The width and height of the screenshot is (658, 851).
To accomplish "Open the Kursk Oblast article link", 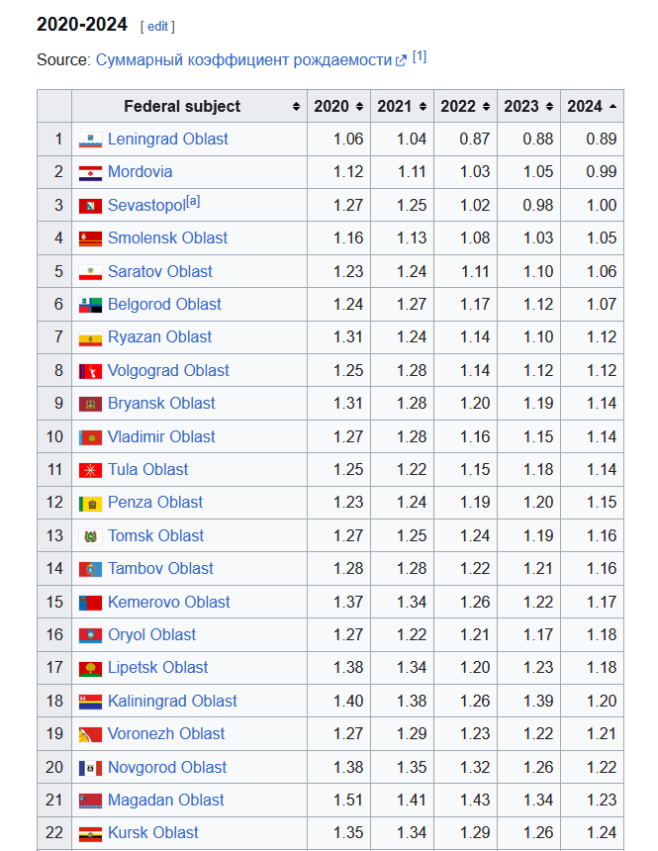I will (x=153, y=832).
